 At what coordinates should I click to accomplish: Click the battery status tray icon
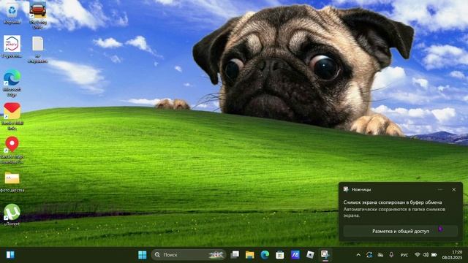434,255
